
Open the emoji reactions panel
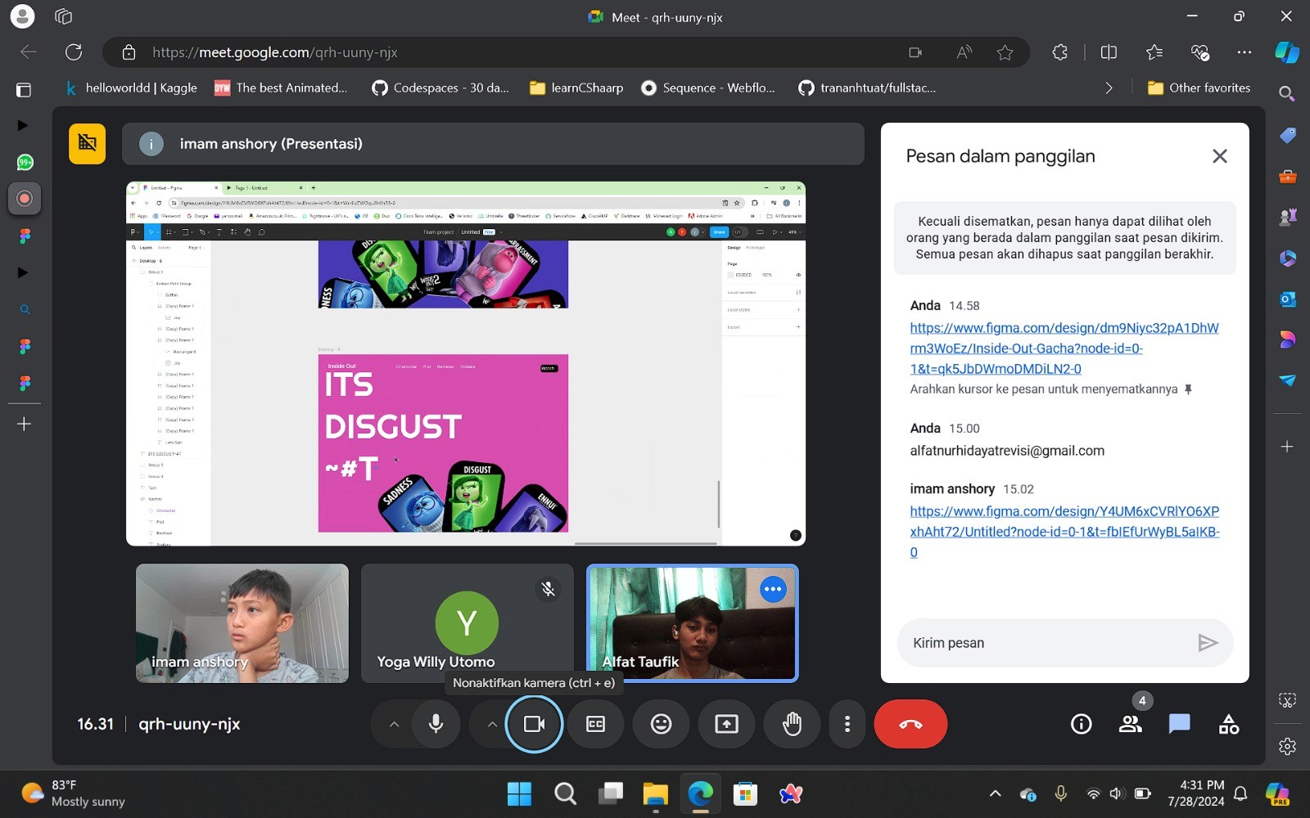[661, 723]
